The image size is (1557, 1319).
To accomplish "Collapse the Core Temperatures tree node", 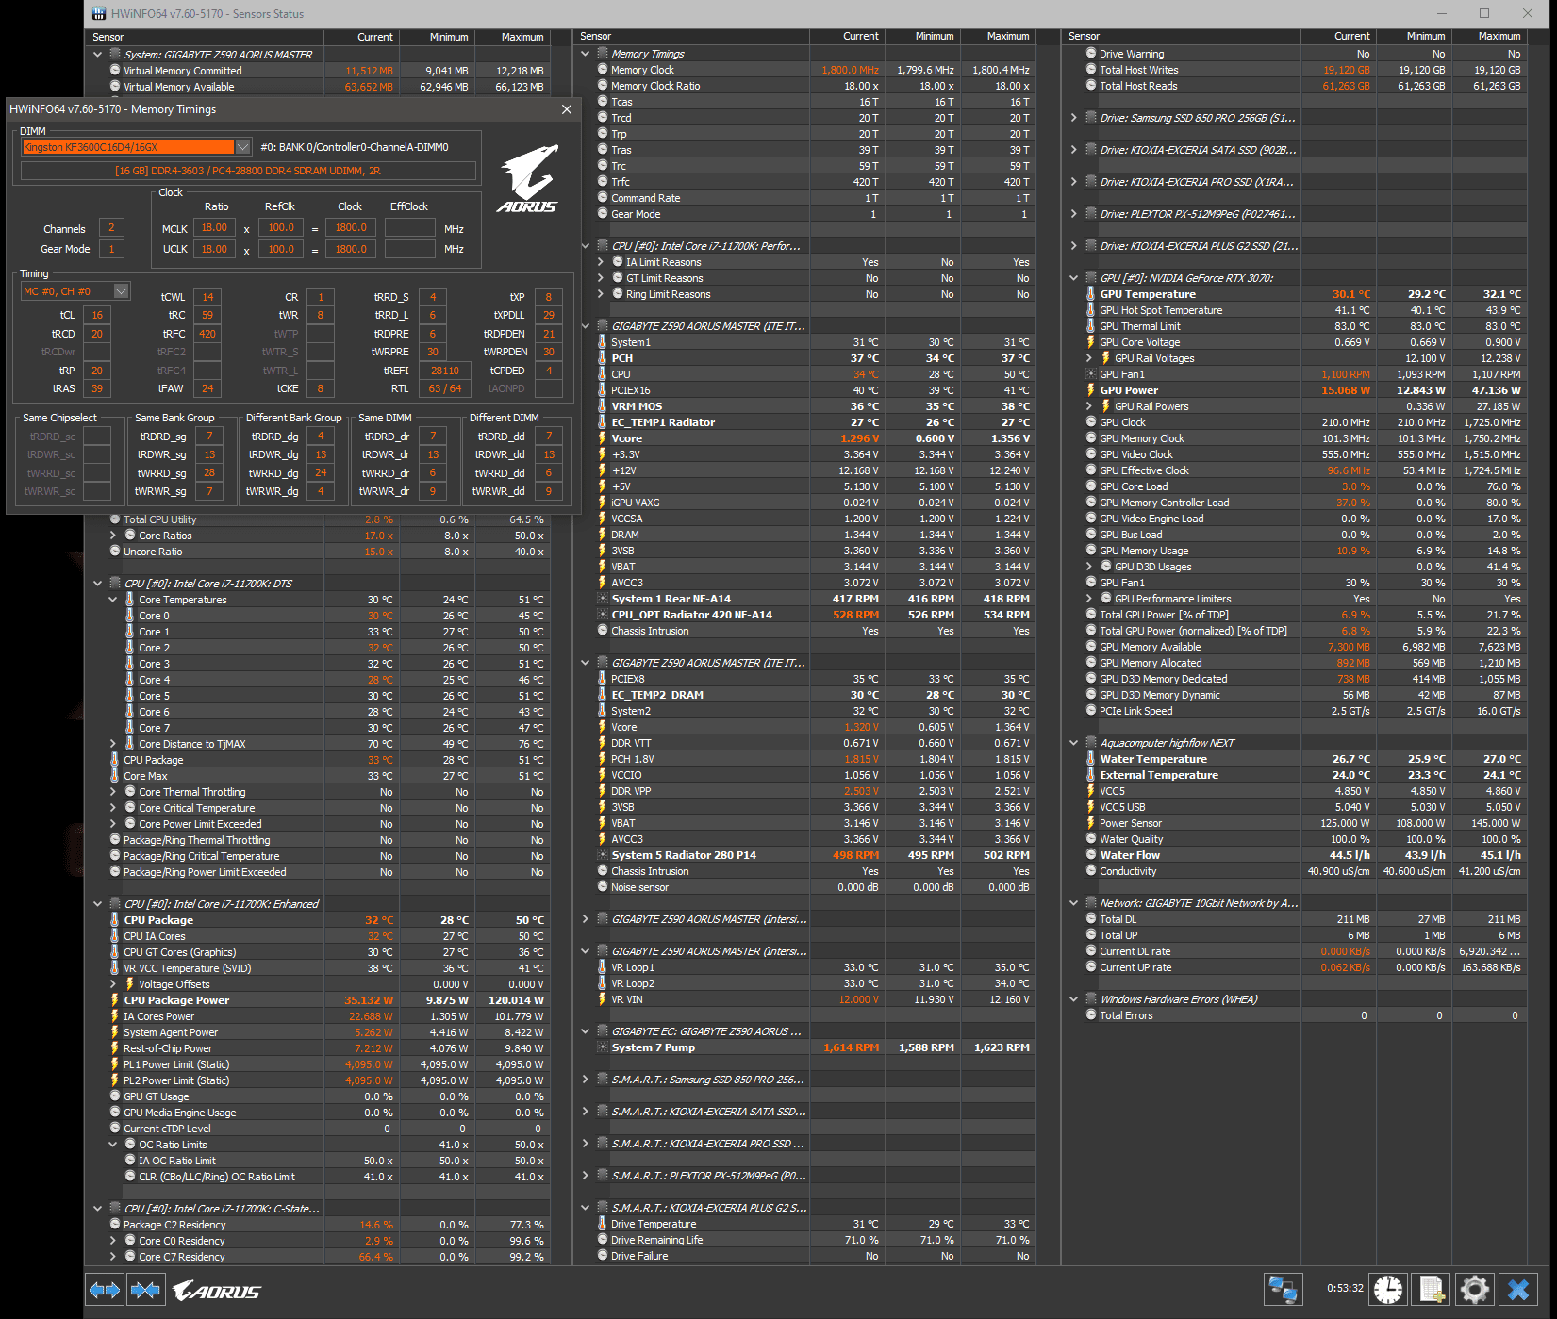I will 113,600.
